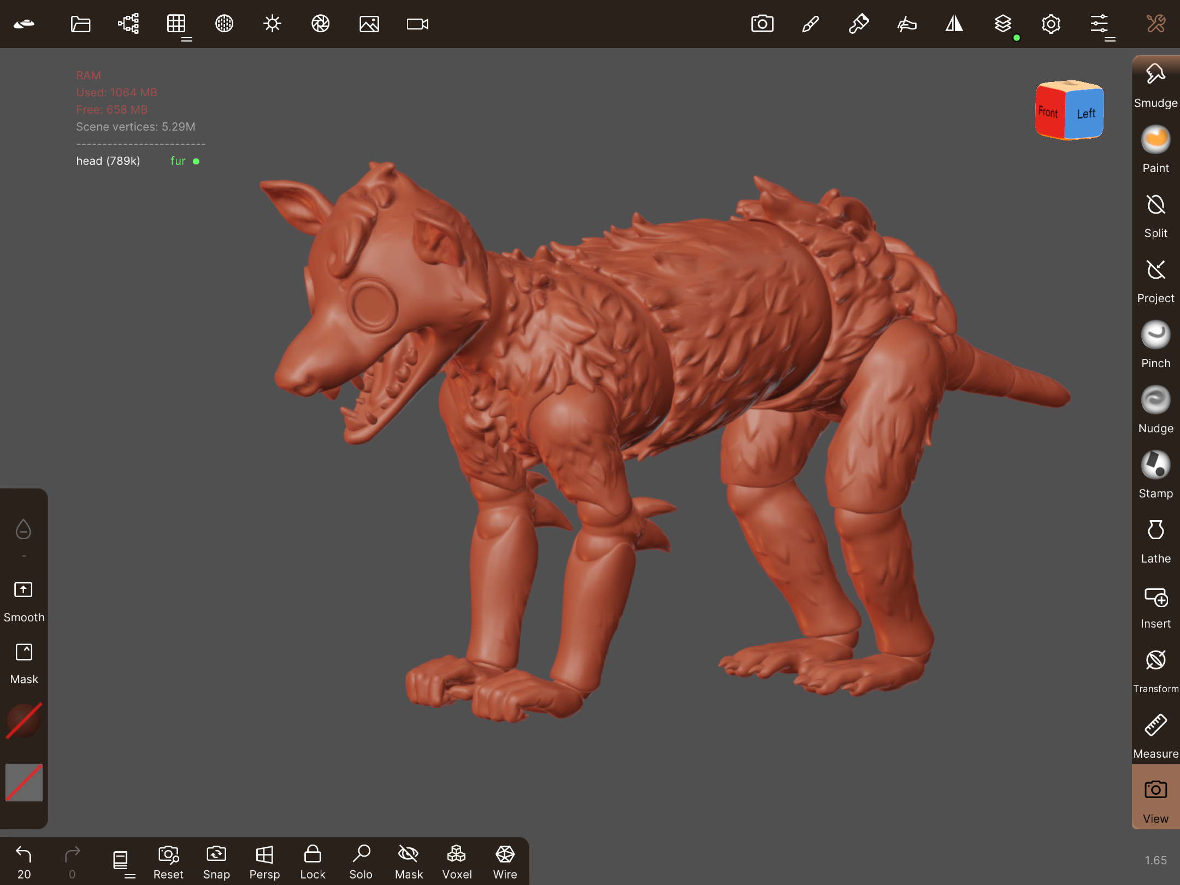Viewport: 1180px width, 885px height.
Task: Open the top bar render screenshot camera
Action: point(762,24)
